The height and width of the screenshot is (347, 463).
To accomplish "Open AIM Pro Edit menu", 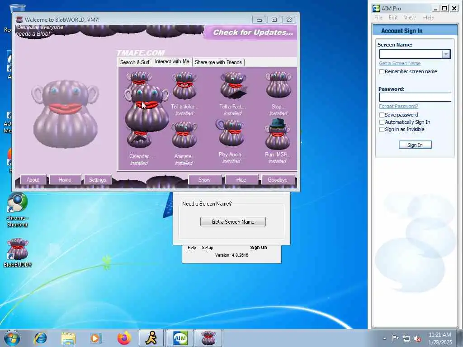I will coord(393,18).
